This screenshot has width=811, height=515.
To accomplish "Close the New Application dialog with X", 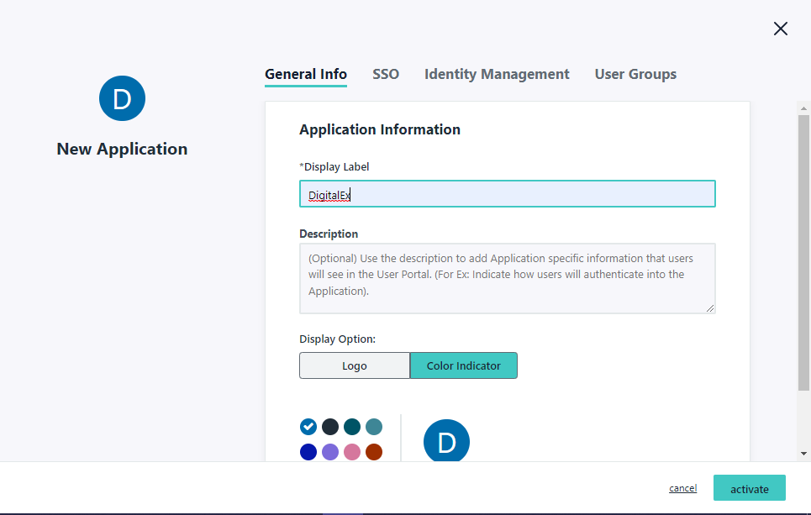I will pyautogui.click(x=780, y=29).
